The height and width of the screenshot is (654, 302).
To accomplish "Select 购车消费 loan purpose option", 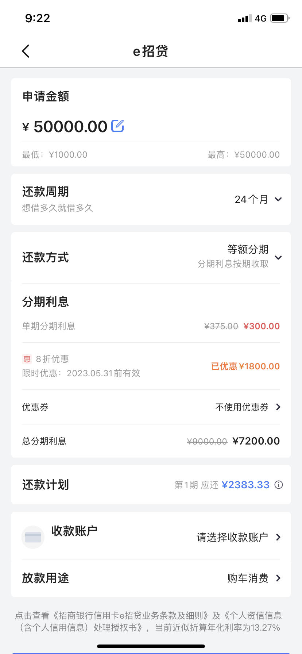I will pyautogui.click(x=248, y=578).
